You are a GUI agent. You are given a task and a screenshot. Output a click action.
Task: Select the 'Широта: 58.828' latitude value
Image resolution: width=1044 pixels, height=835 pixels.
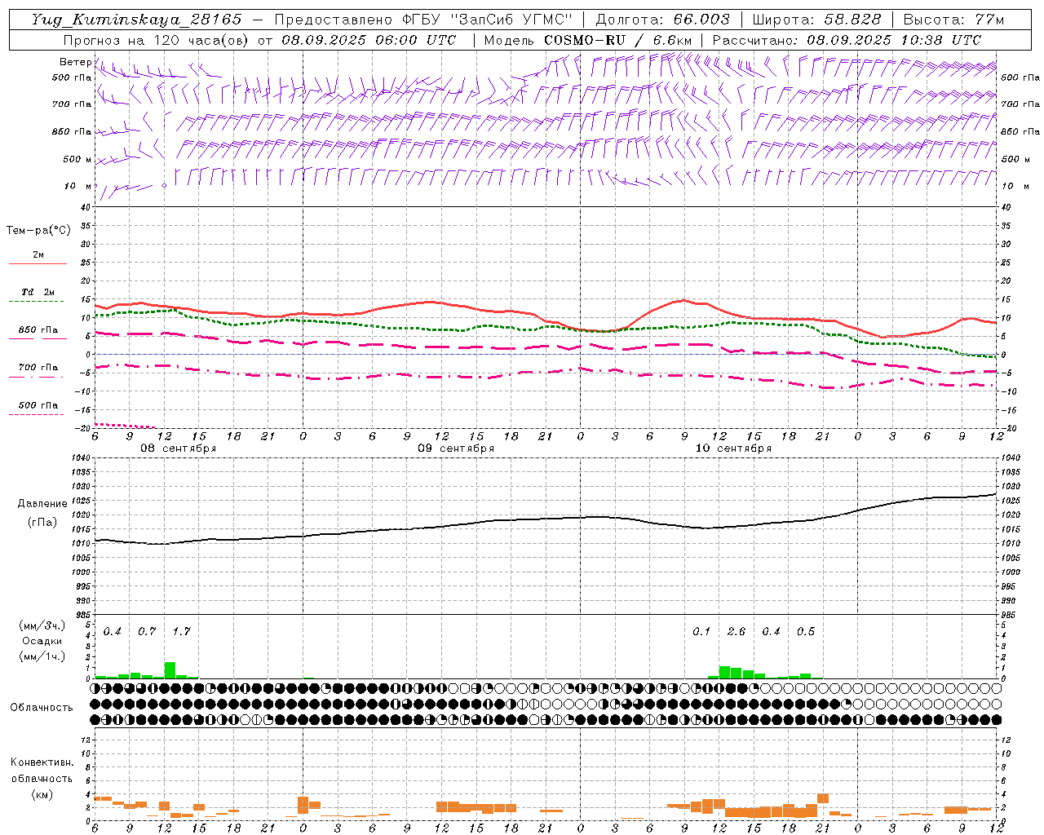click(816, 20)
